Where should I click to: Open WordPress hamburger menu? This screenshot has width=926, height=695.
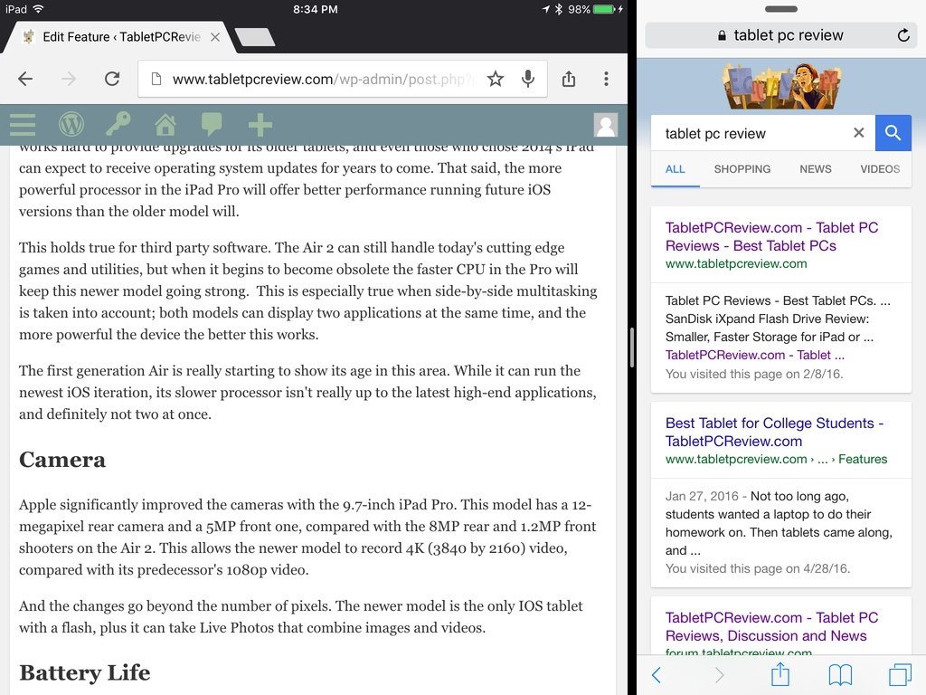pos(23,125)
